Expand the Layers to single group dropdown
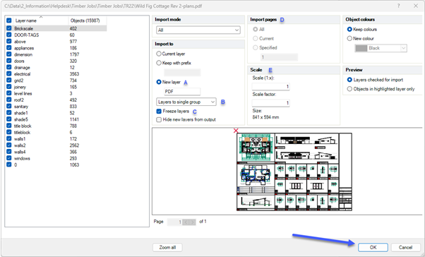Screen dimensions: 425x257 click(x=186, y=102)
